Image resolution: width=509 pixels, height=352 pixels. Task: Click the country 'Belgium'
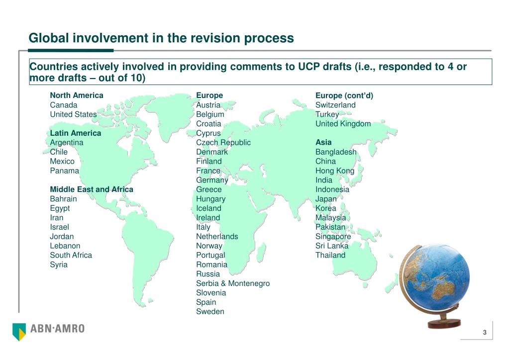pyautogui.click(x=210, y=114)
